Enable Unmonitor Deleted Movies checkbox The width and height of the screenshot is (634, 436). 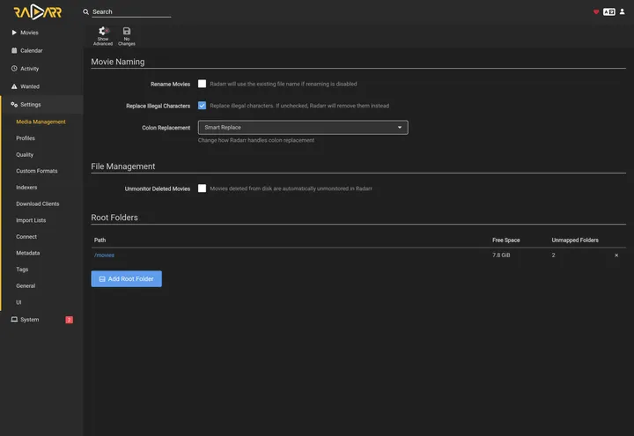pyautogui.click(x=202, y=188)
